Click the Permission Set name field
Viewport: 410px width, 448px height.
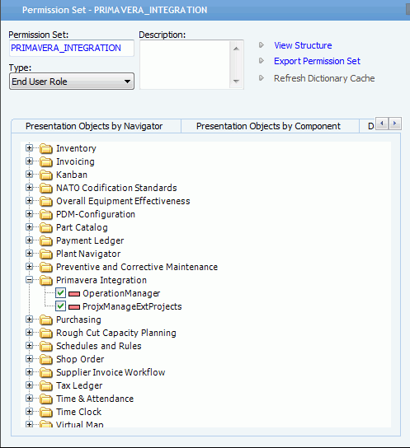coord(72,48)
